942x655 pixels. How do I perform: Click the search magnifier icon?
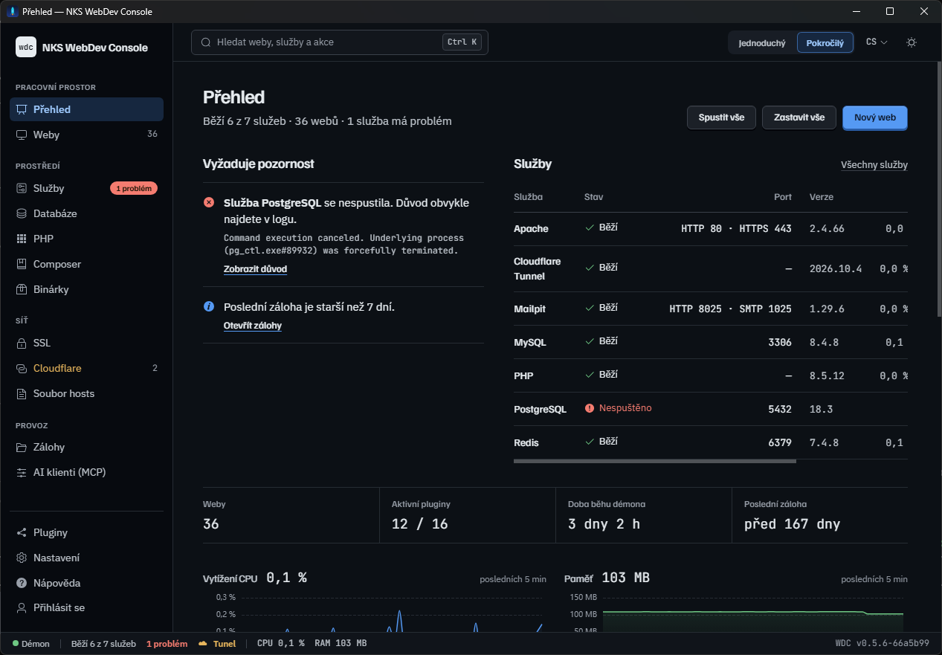tap(206, 42)
